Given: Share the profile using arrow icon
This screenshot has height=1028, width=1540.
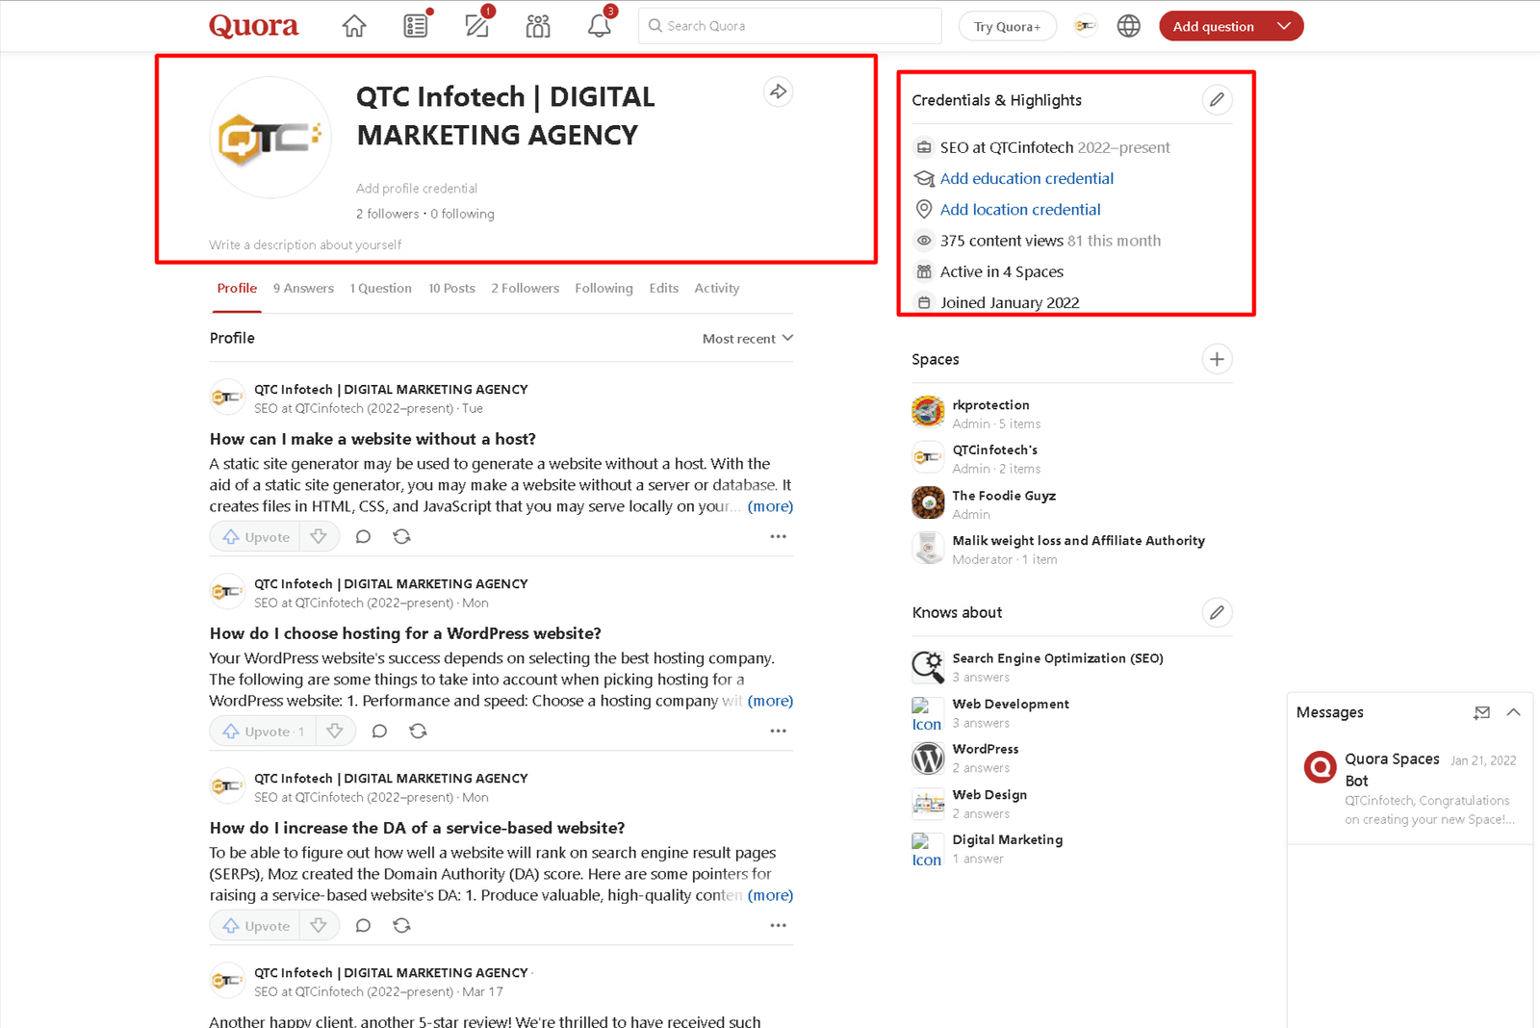Looking at the screenshot, I should [x=778, y=91].
